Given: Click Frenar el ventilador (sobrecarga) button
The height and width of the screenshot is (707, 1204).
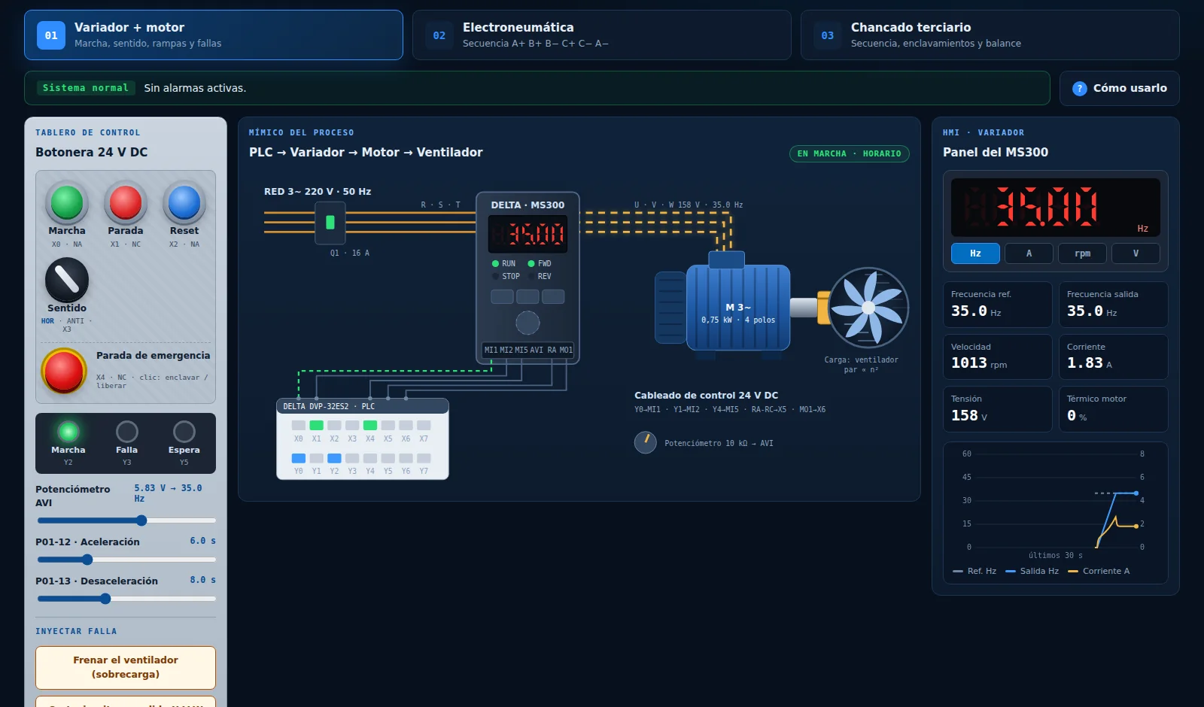Looking at the screenshot, I should 126,667.
